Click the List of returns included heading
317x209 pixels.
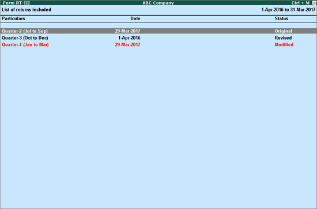pyautogui.click(x=27, y=10)
